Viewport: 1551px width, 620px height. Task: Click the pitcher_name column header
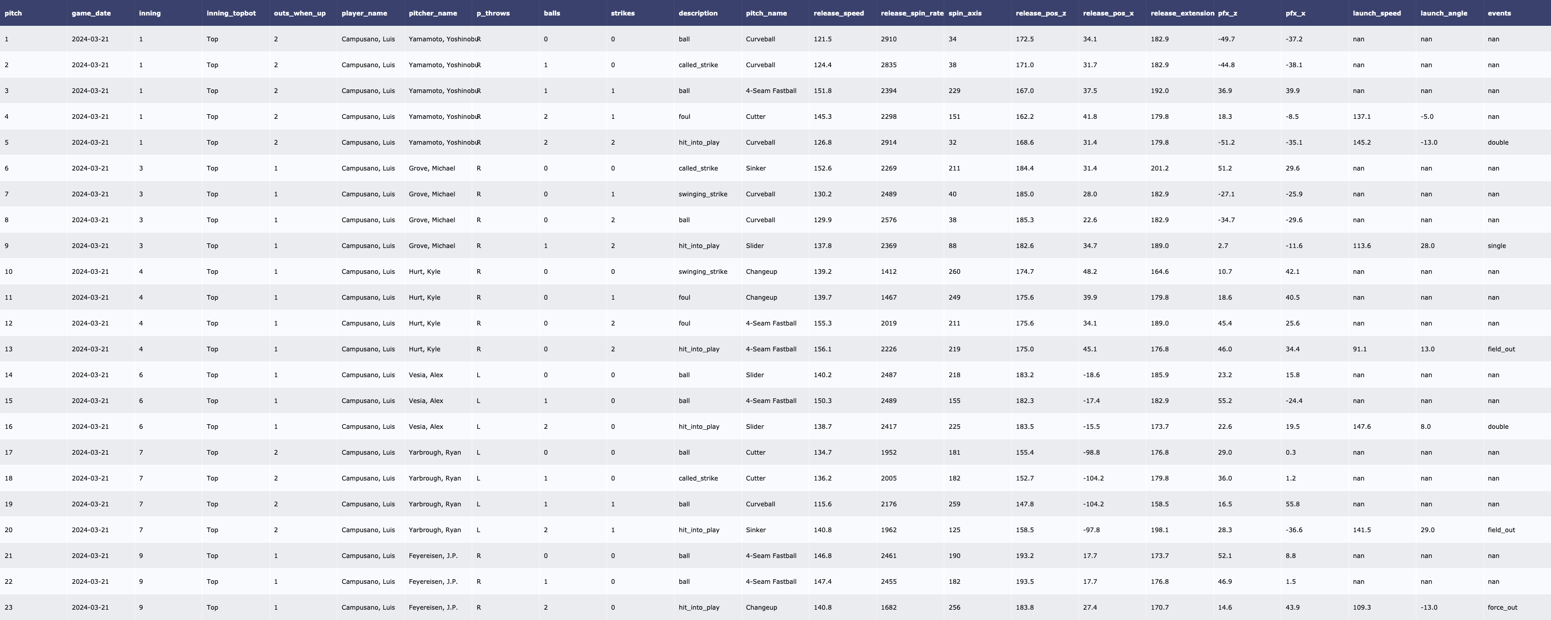click(432, 13)
